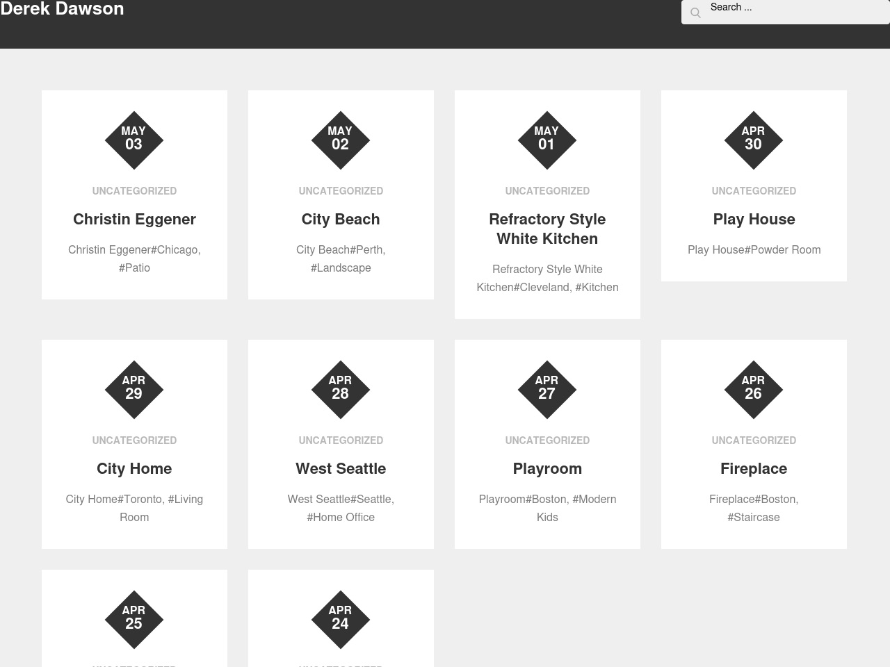The height and width of the screenshot is (667, 890).
Task: Open the Apr 27 date badge
Action: tap(547, 390)
